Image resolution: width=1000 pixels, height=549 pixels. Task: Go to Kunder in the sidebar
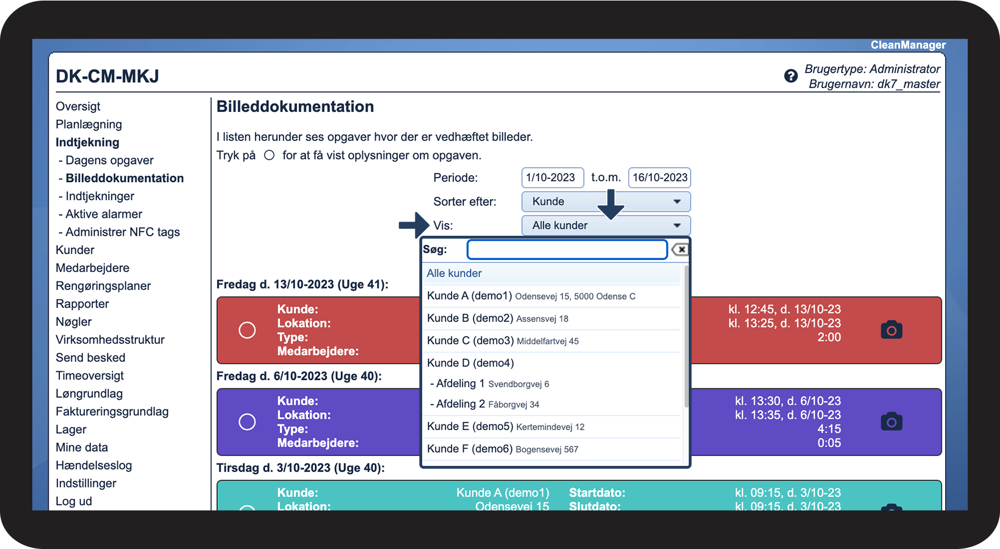75,250
